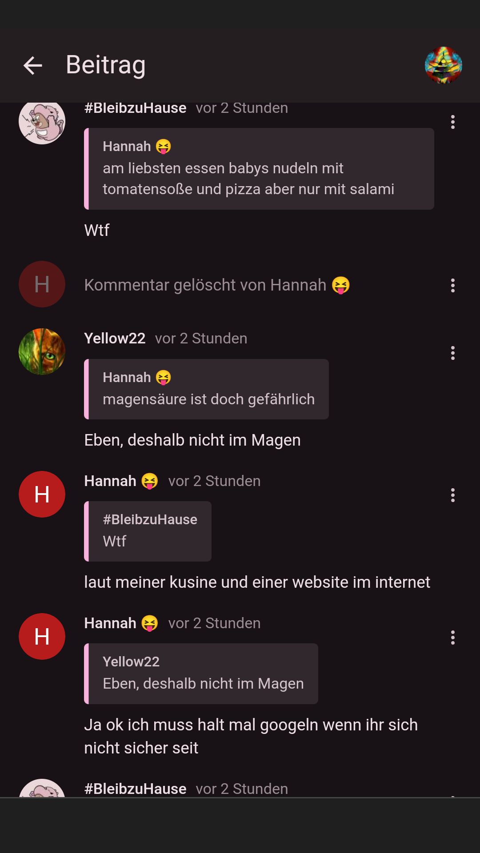Jump to quoted magensäure comment

(x=206, y=389)
